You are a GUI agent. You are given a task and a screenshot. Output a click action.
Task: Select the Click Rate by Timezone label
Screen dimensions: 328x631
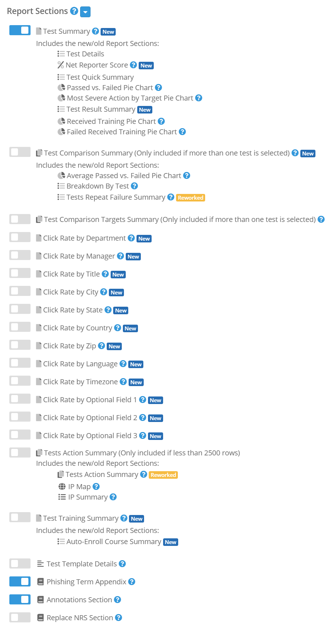coord(80,382)
